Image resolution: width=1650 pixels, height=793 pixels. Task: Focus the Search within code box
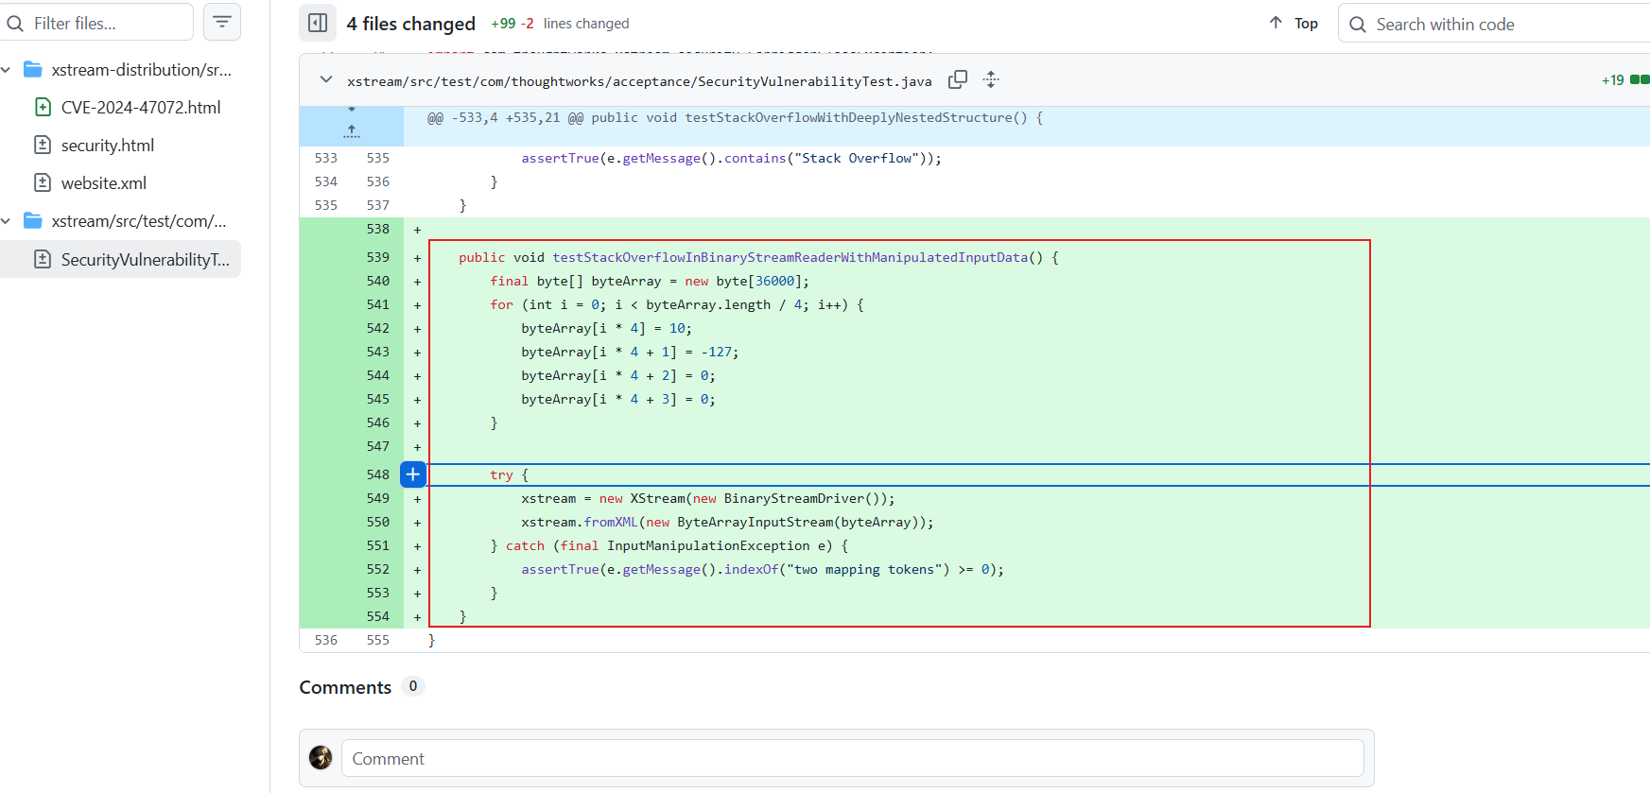pyautogui.click(x=1494, y=24)
